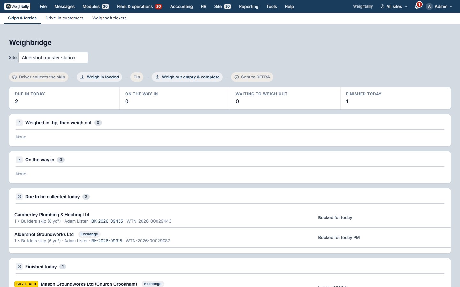Viewport: 460px width, 287px height.
Task: Click the Weightally text in the top bar
Action: 363,6
